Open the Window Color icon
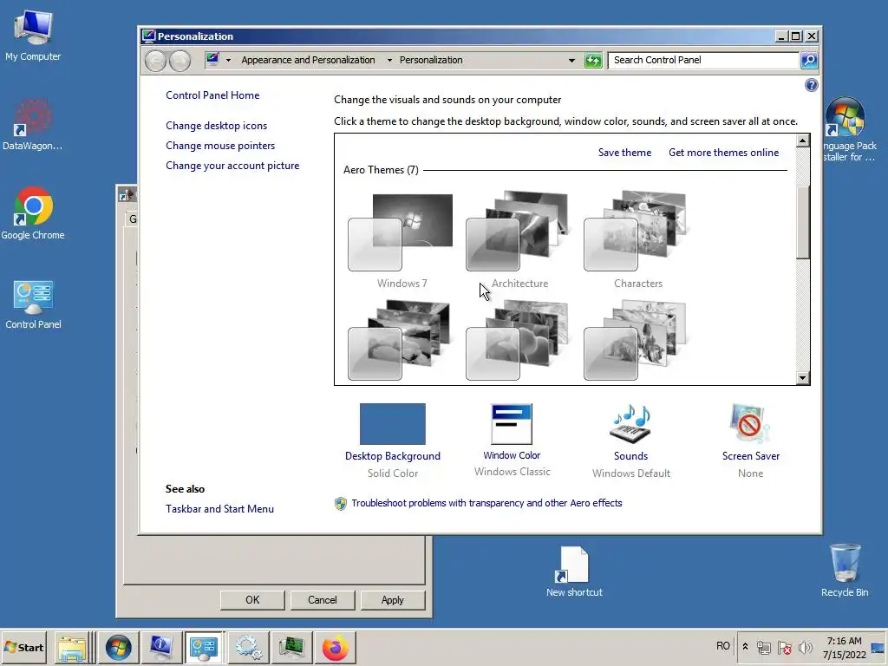 pos(512,423)
